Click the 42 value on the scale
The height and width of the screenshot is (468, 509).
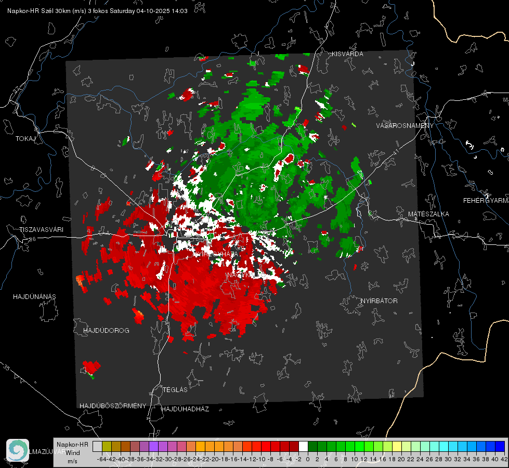point(504,459)
